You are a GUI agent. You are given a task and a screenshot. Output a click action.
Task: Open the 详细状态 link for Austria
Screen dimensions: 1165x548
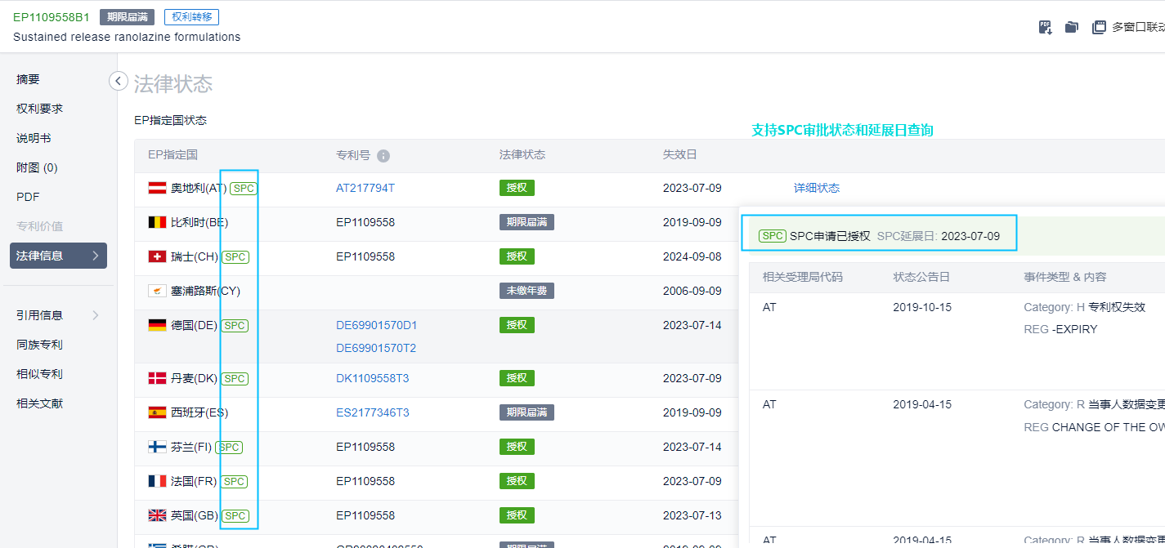tap(816, 188)
